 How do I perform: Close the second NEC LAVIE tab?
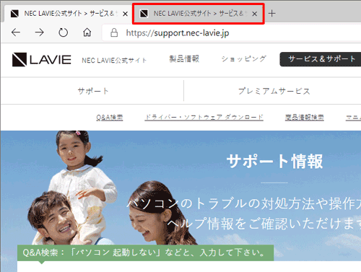click(x=254, y=14)
